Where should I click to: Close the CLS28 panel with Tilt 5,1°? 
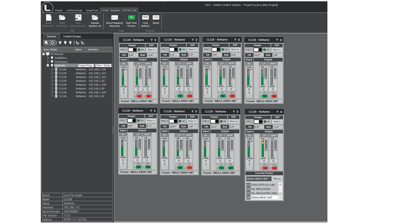pyautogui.click(x=196, y=40)
